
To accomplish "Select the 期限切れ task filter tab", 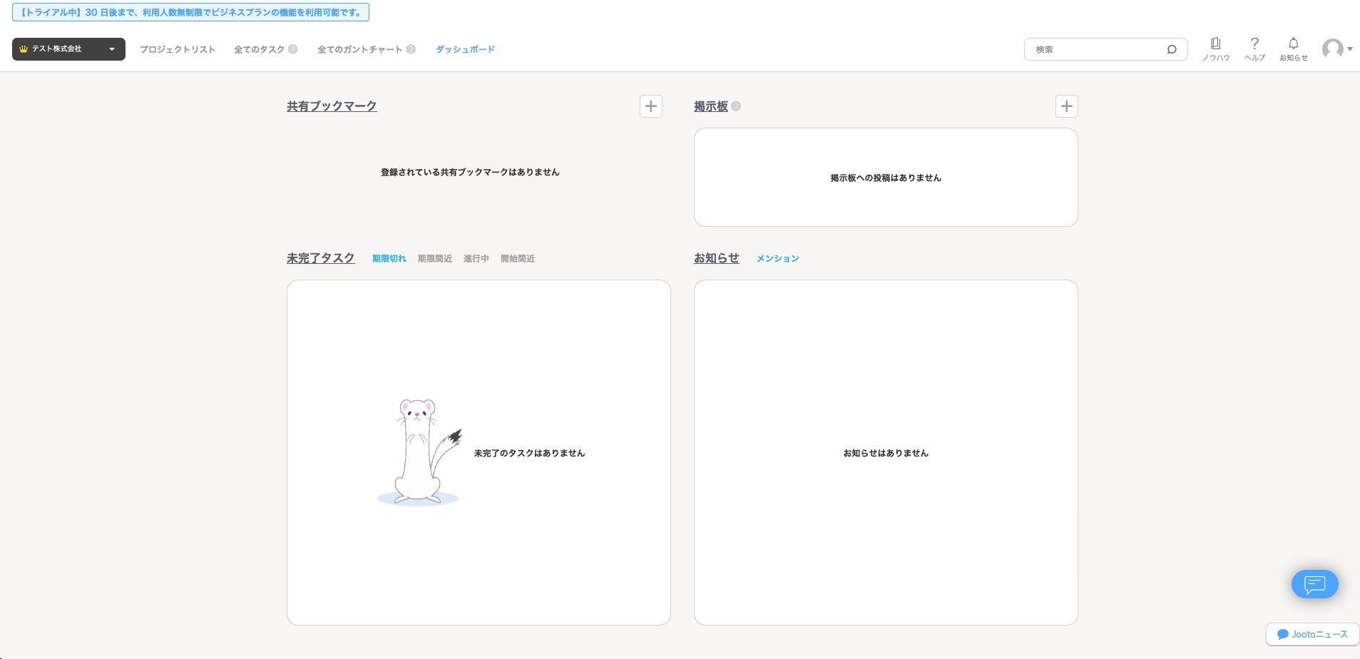I will click(x=389, y=259).
